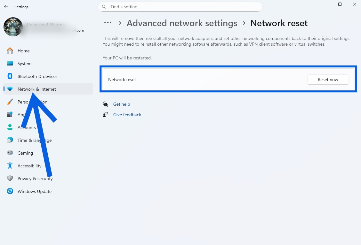
Task: Click the Get help question-mark icon
Action: point(105,104)
